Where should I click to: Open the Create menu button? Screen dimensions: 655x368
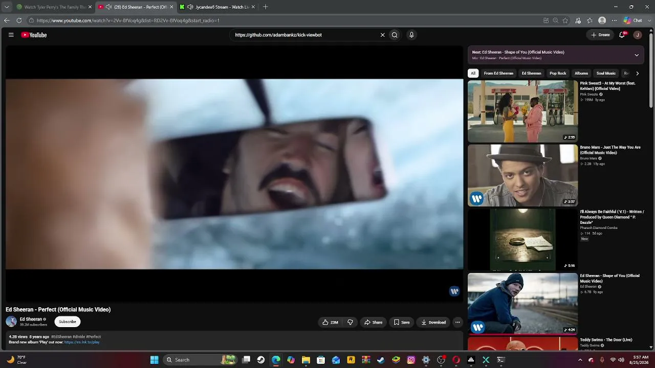(x=600, y=35)
